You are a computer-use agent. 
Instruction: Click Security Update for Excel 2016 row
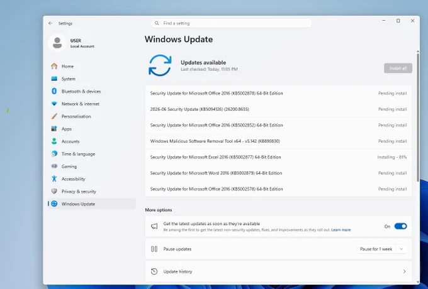[278, 157]
